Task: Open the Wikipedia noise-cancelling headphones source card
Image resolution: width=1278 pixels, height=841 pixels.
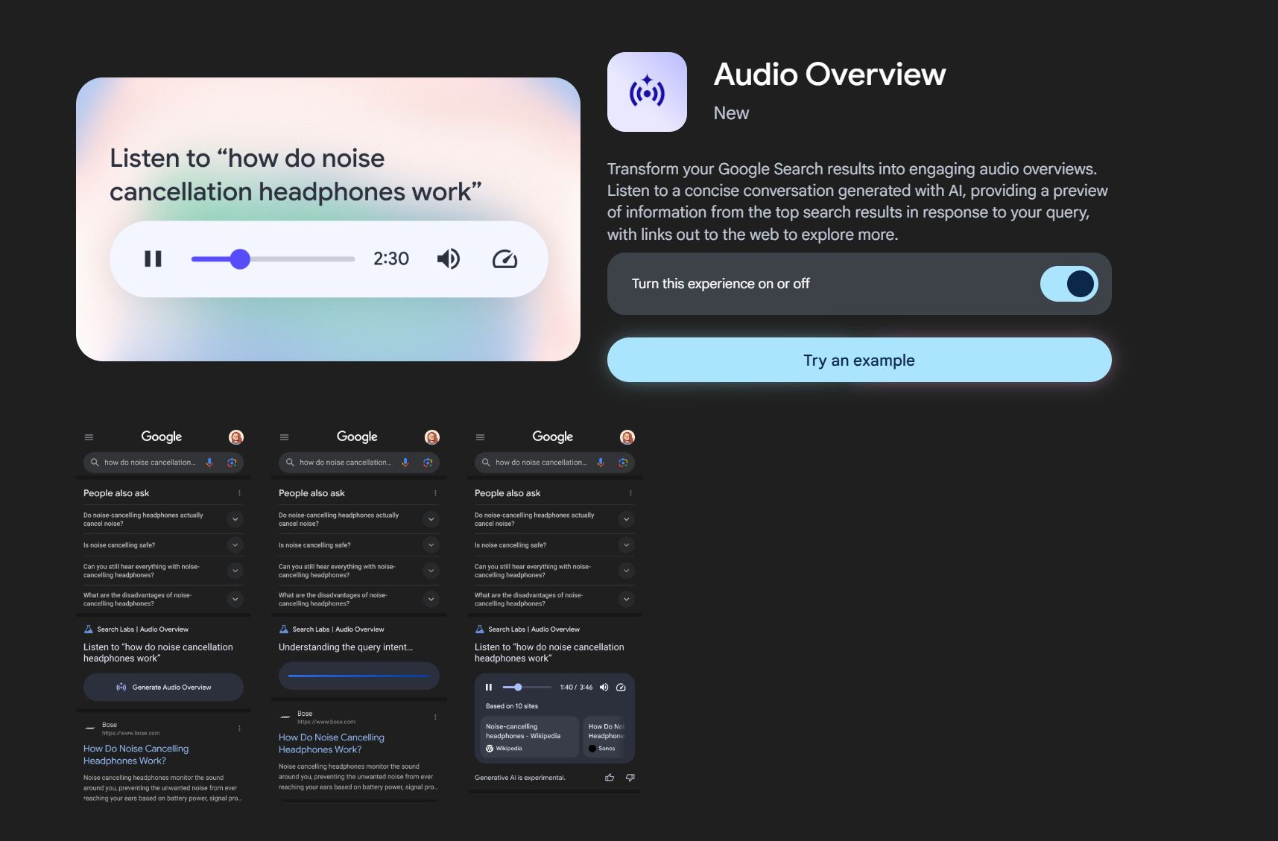Action: click(528, 737)
